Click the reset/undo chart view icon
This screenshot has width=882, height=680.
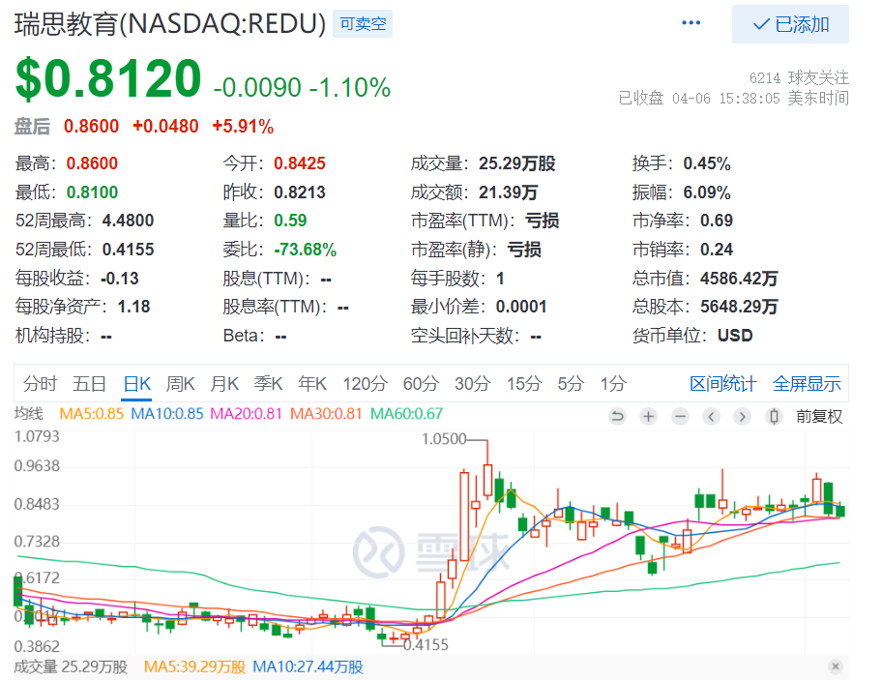617,417
